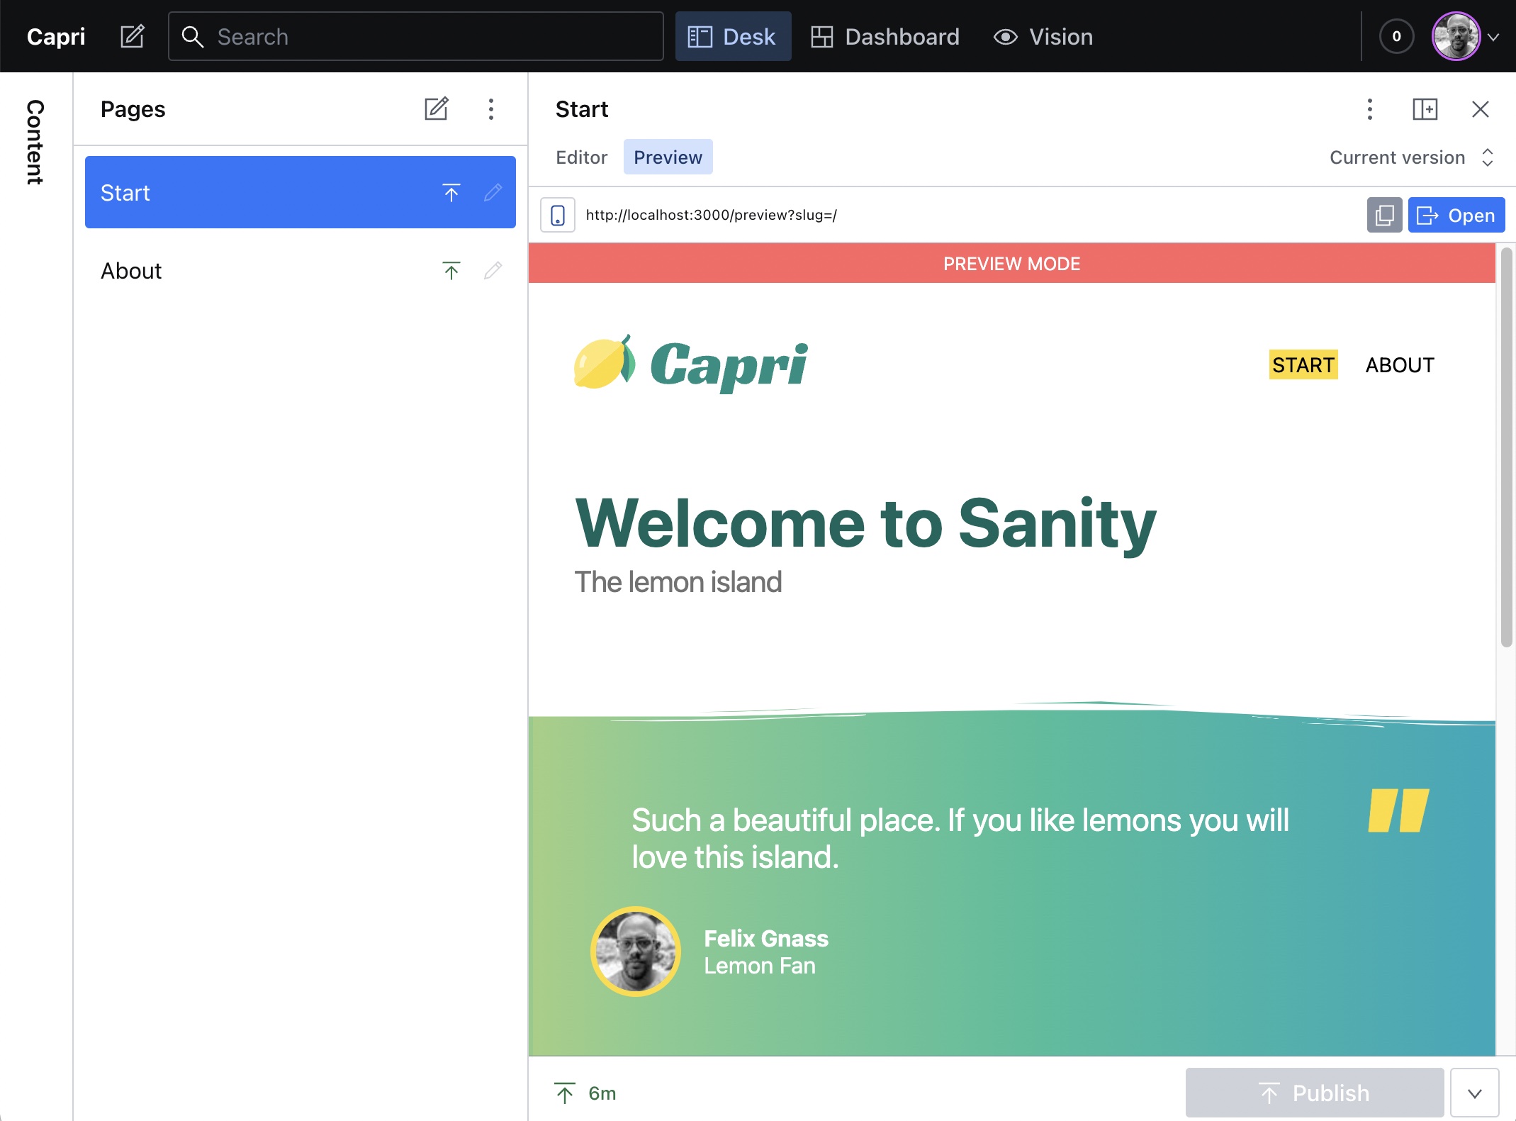Toggle the mobile device preview size

[x=558, y=215]
